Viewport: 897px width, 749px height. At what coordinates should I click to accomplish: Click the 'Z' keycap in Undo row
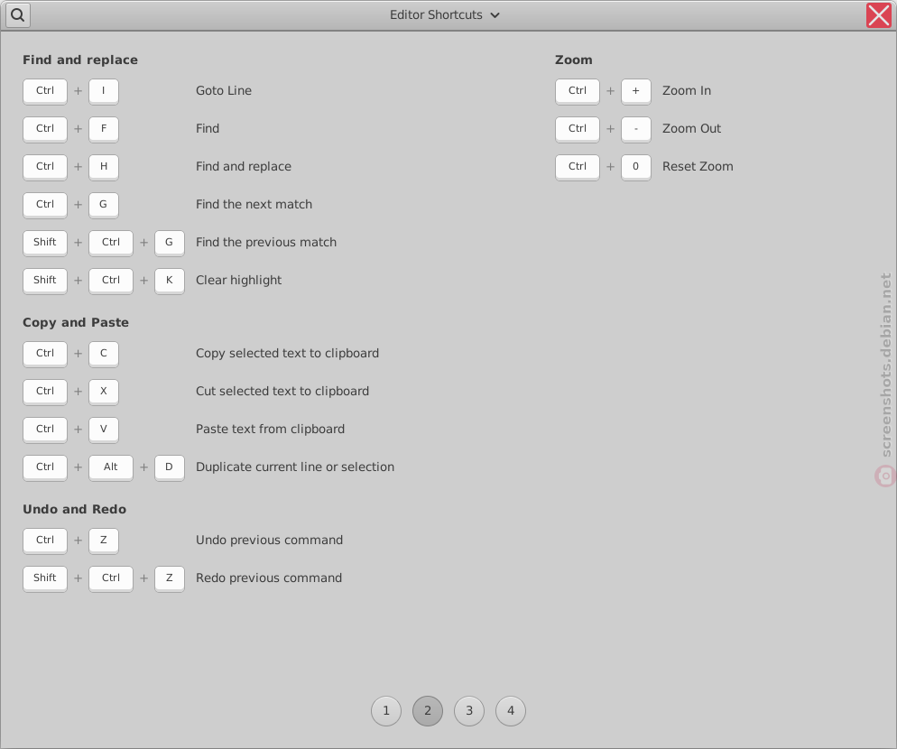[104, 541]
